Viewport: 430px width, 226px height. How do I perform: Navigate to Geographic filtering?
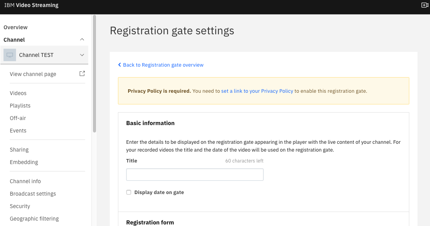click(x=34, y=219)
